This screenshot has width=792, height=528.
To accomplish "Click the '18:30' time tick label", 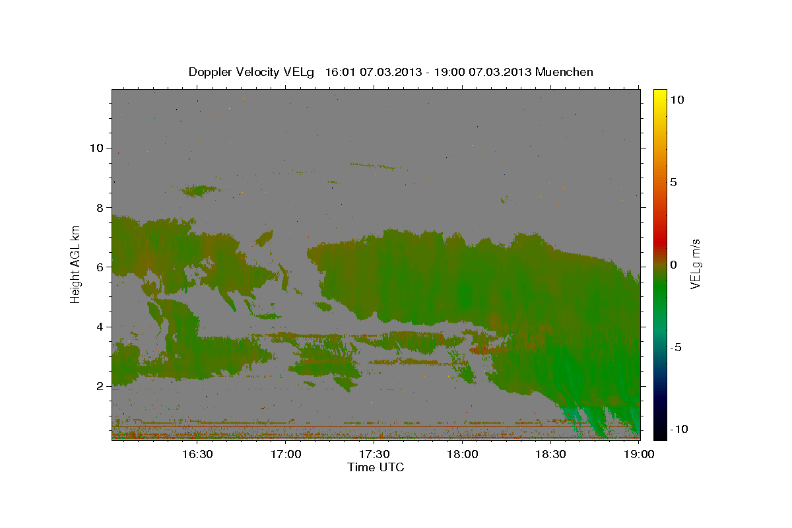I will coord(551,454).
